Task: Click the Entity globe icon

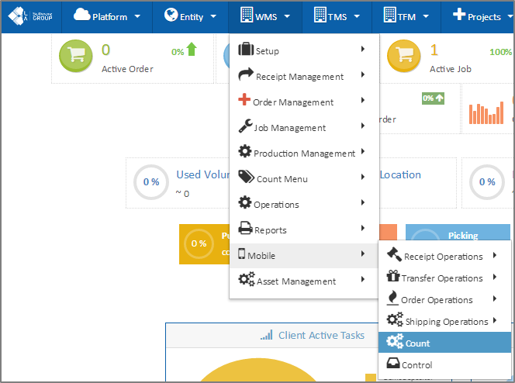Action: point(171,15)
